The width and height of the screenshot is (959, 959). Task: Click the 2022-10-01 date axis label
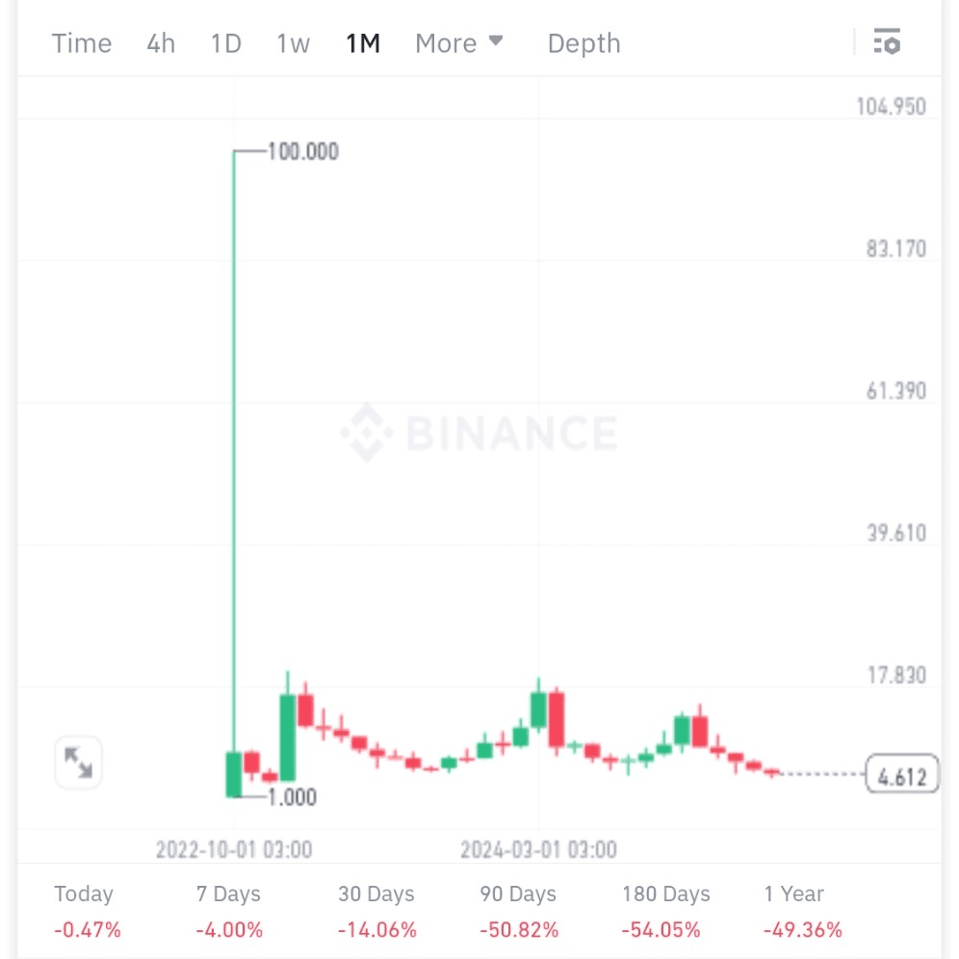(234, 849)
